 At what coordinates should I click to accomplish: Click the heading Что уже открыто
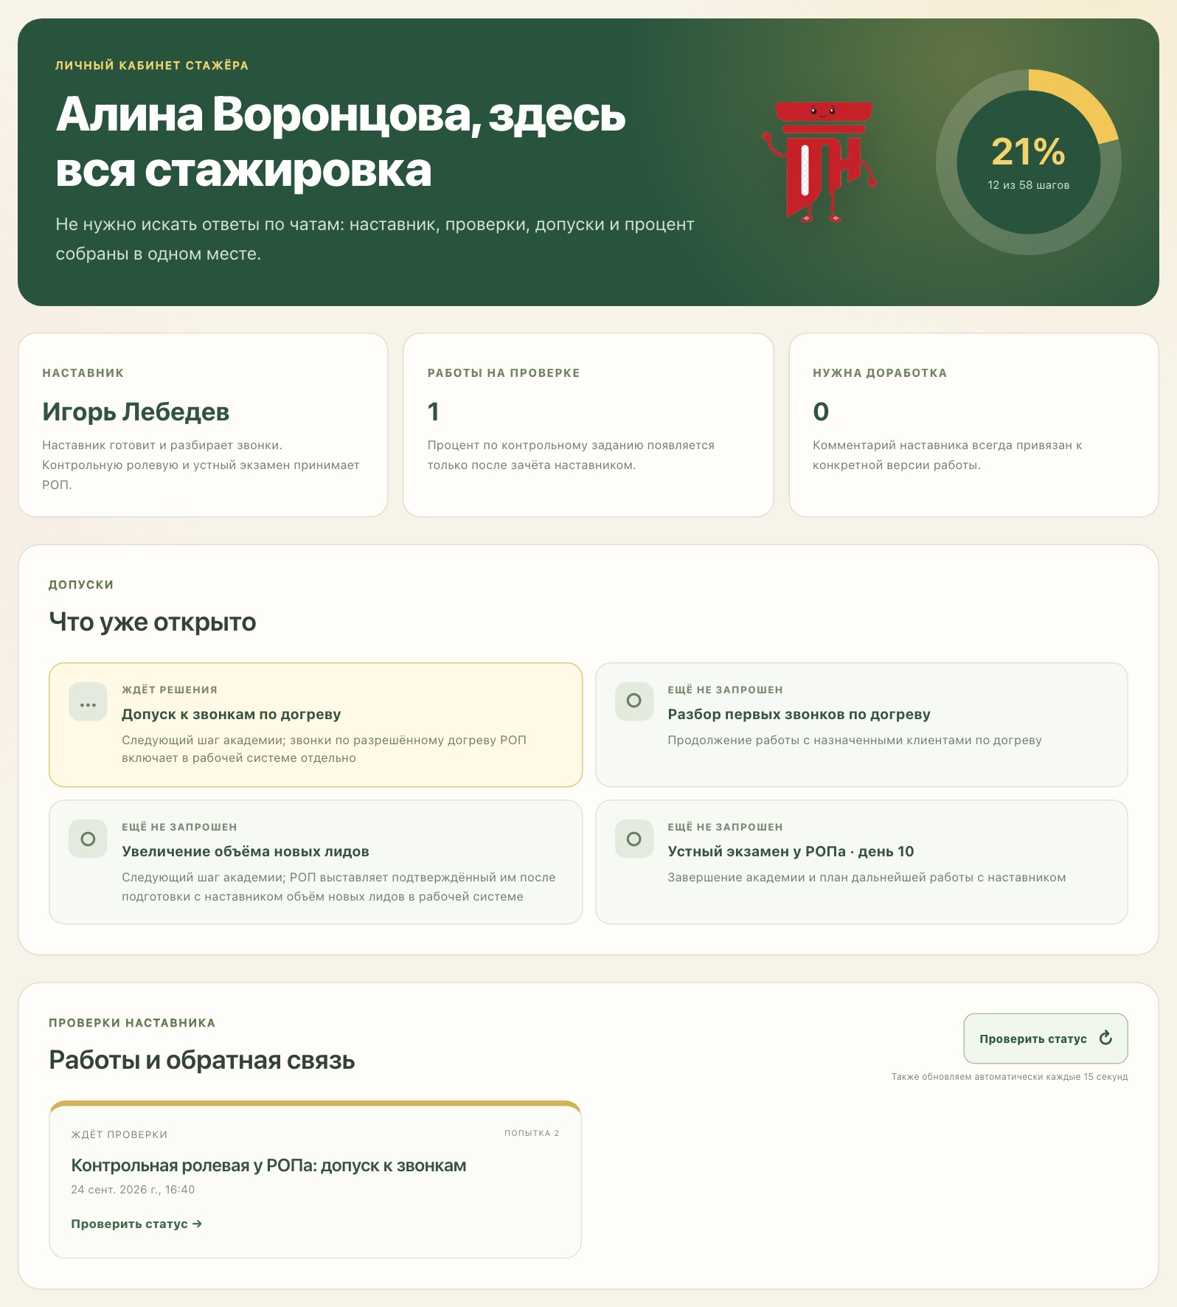click(x=153, y=622)
